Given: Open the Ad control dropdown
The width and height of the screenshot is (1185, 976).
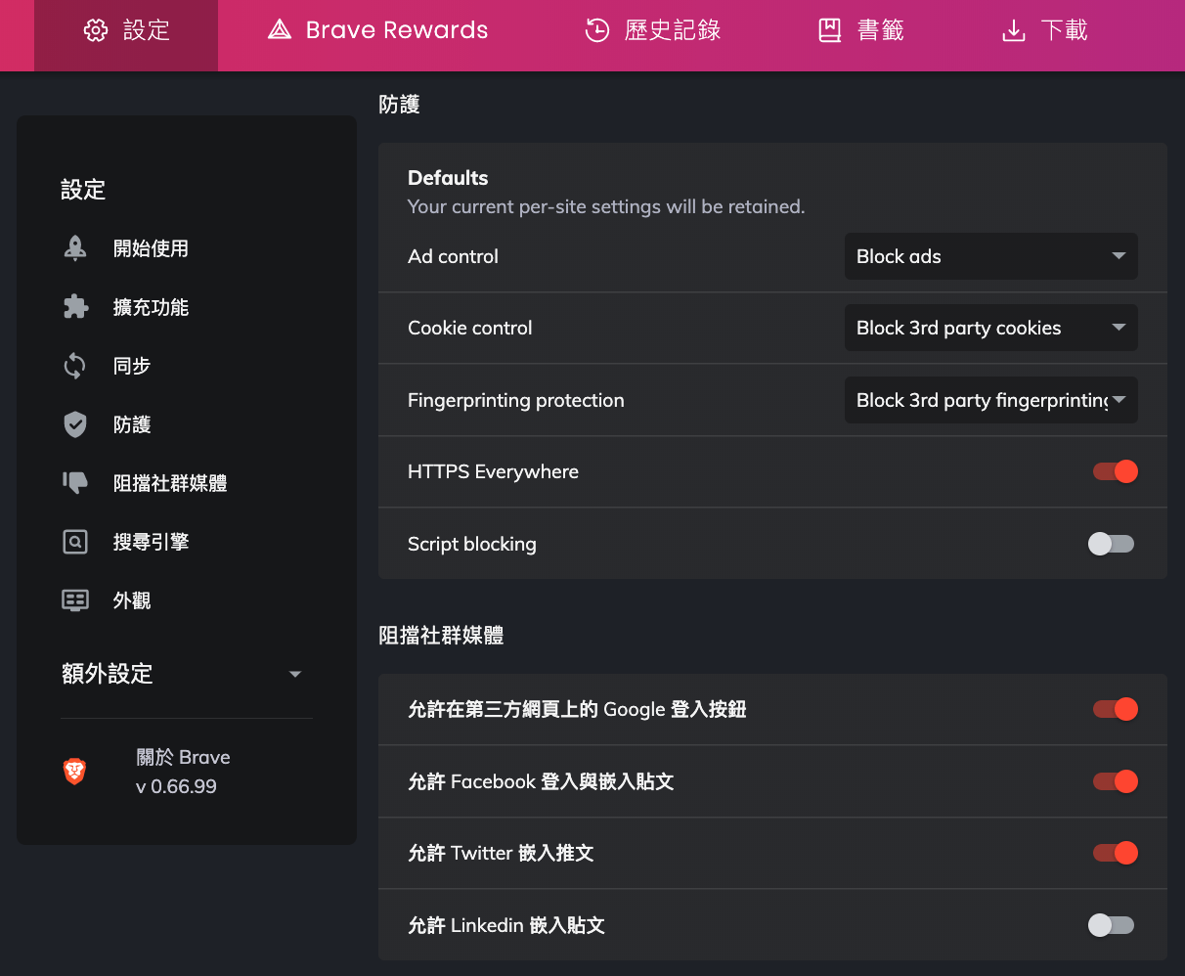Looking at the screenshot, I should point(991,256).
